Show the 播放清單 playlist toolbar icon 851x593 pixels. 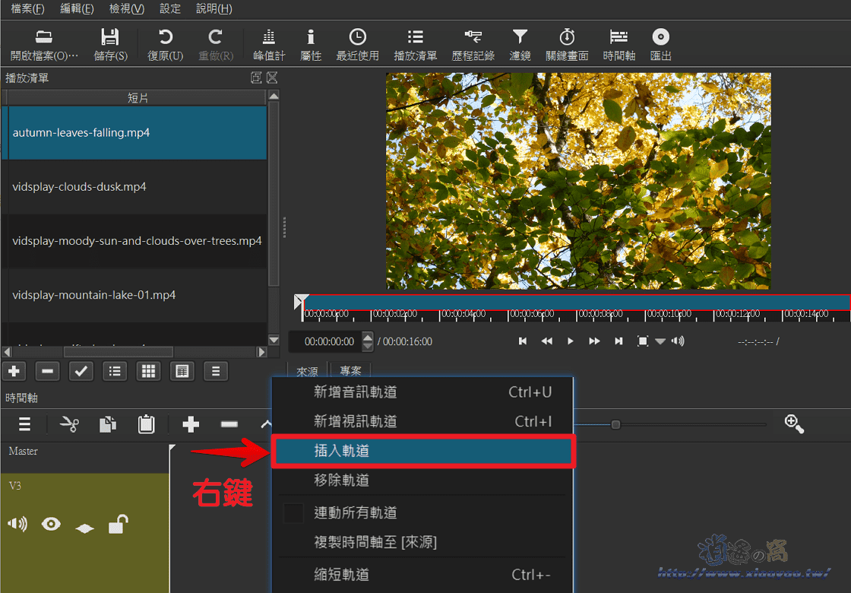[x=416, y=37]
